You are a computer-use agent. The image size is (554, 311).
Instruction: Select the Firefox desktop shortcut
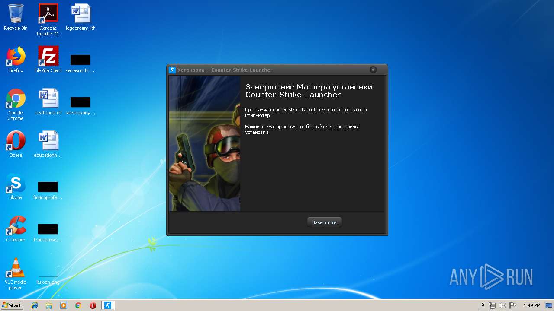[x=16, y=60]
